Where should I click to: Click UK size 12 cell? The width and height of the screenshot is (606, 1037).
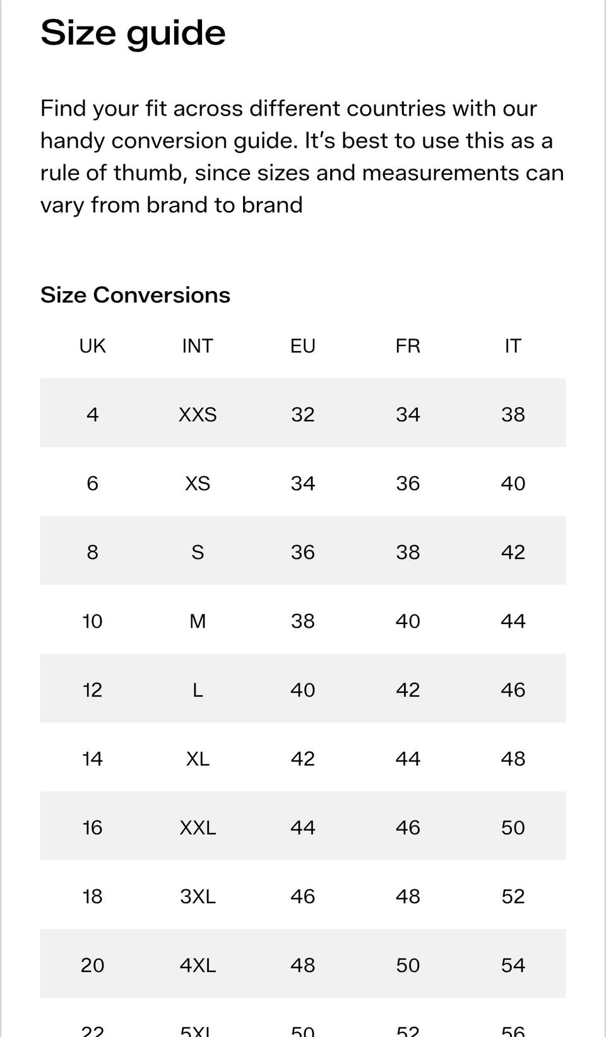pos(92,690)
